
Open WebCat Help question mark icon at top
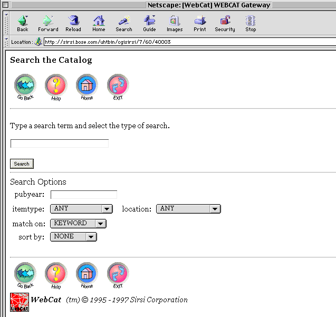click(56, 86)
